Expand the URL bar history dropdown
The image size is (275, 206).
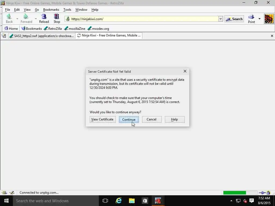pyautogui.click(x=220, y=19)
